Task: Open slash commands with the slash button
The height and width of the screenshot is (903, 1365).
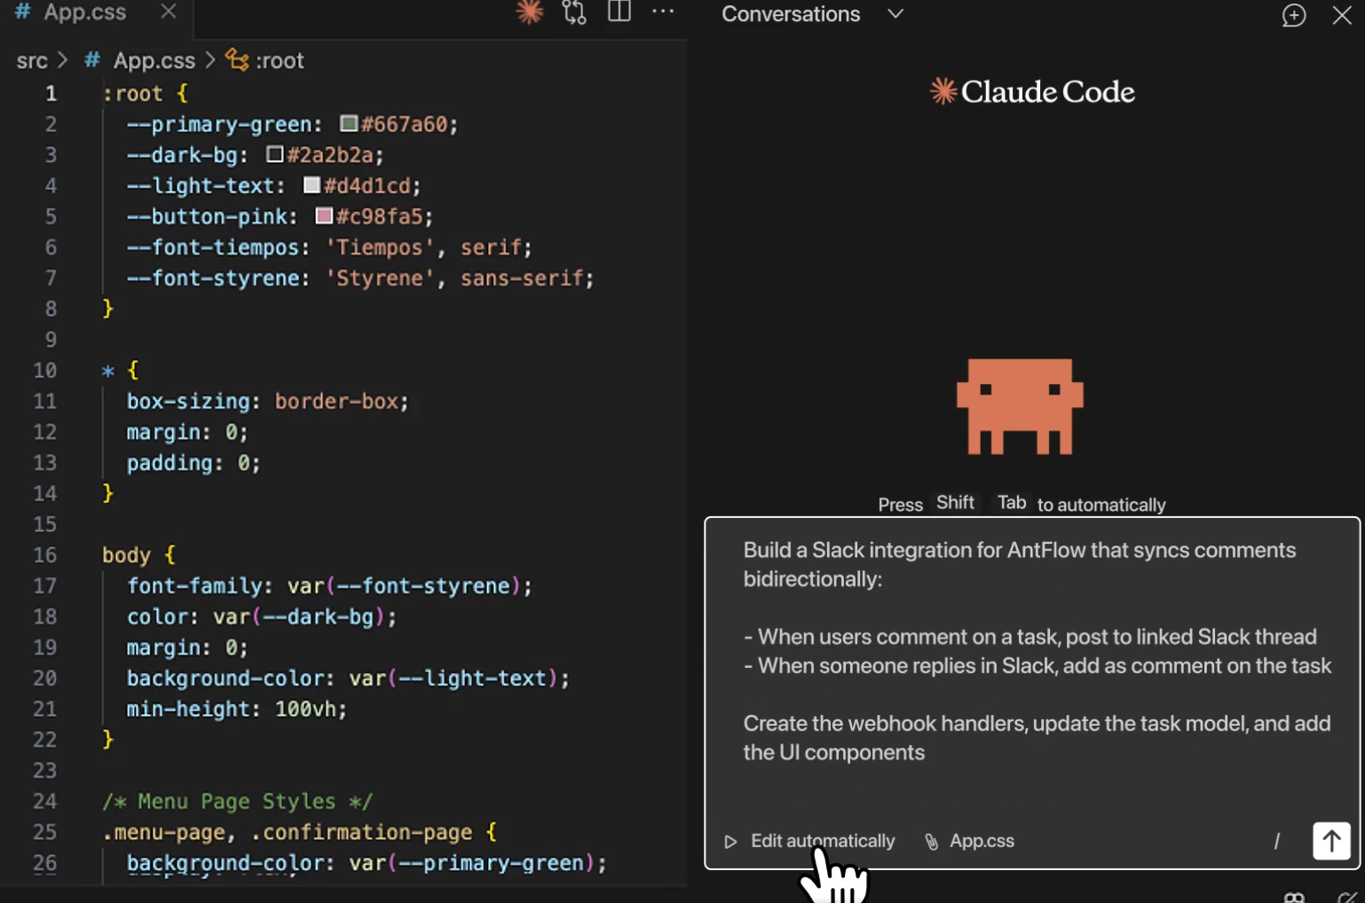Action: [1277, 841]
